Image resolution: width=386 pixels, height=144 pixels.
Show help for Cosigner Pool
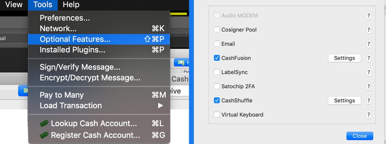coord(369,30)
